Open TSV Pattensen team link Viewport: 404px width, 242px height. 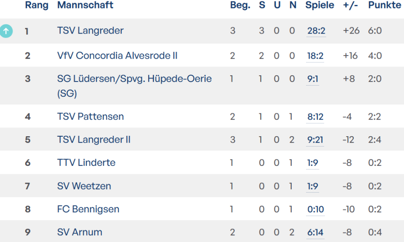point(90,117)
